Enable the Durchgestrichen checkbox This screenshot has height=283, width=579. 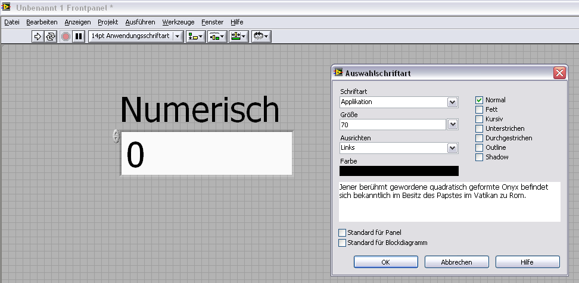pos(480,138)
